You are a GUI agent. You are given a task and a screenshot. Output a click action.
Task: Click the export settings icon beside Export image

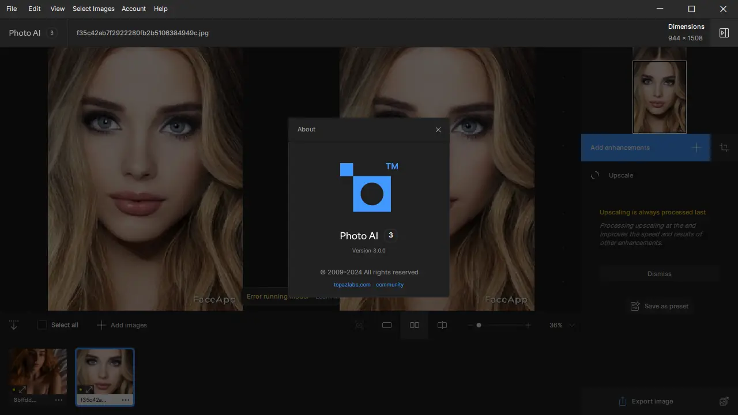724,401
